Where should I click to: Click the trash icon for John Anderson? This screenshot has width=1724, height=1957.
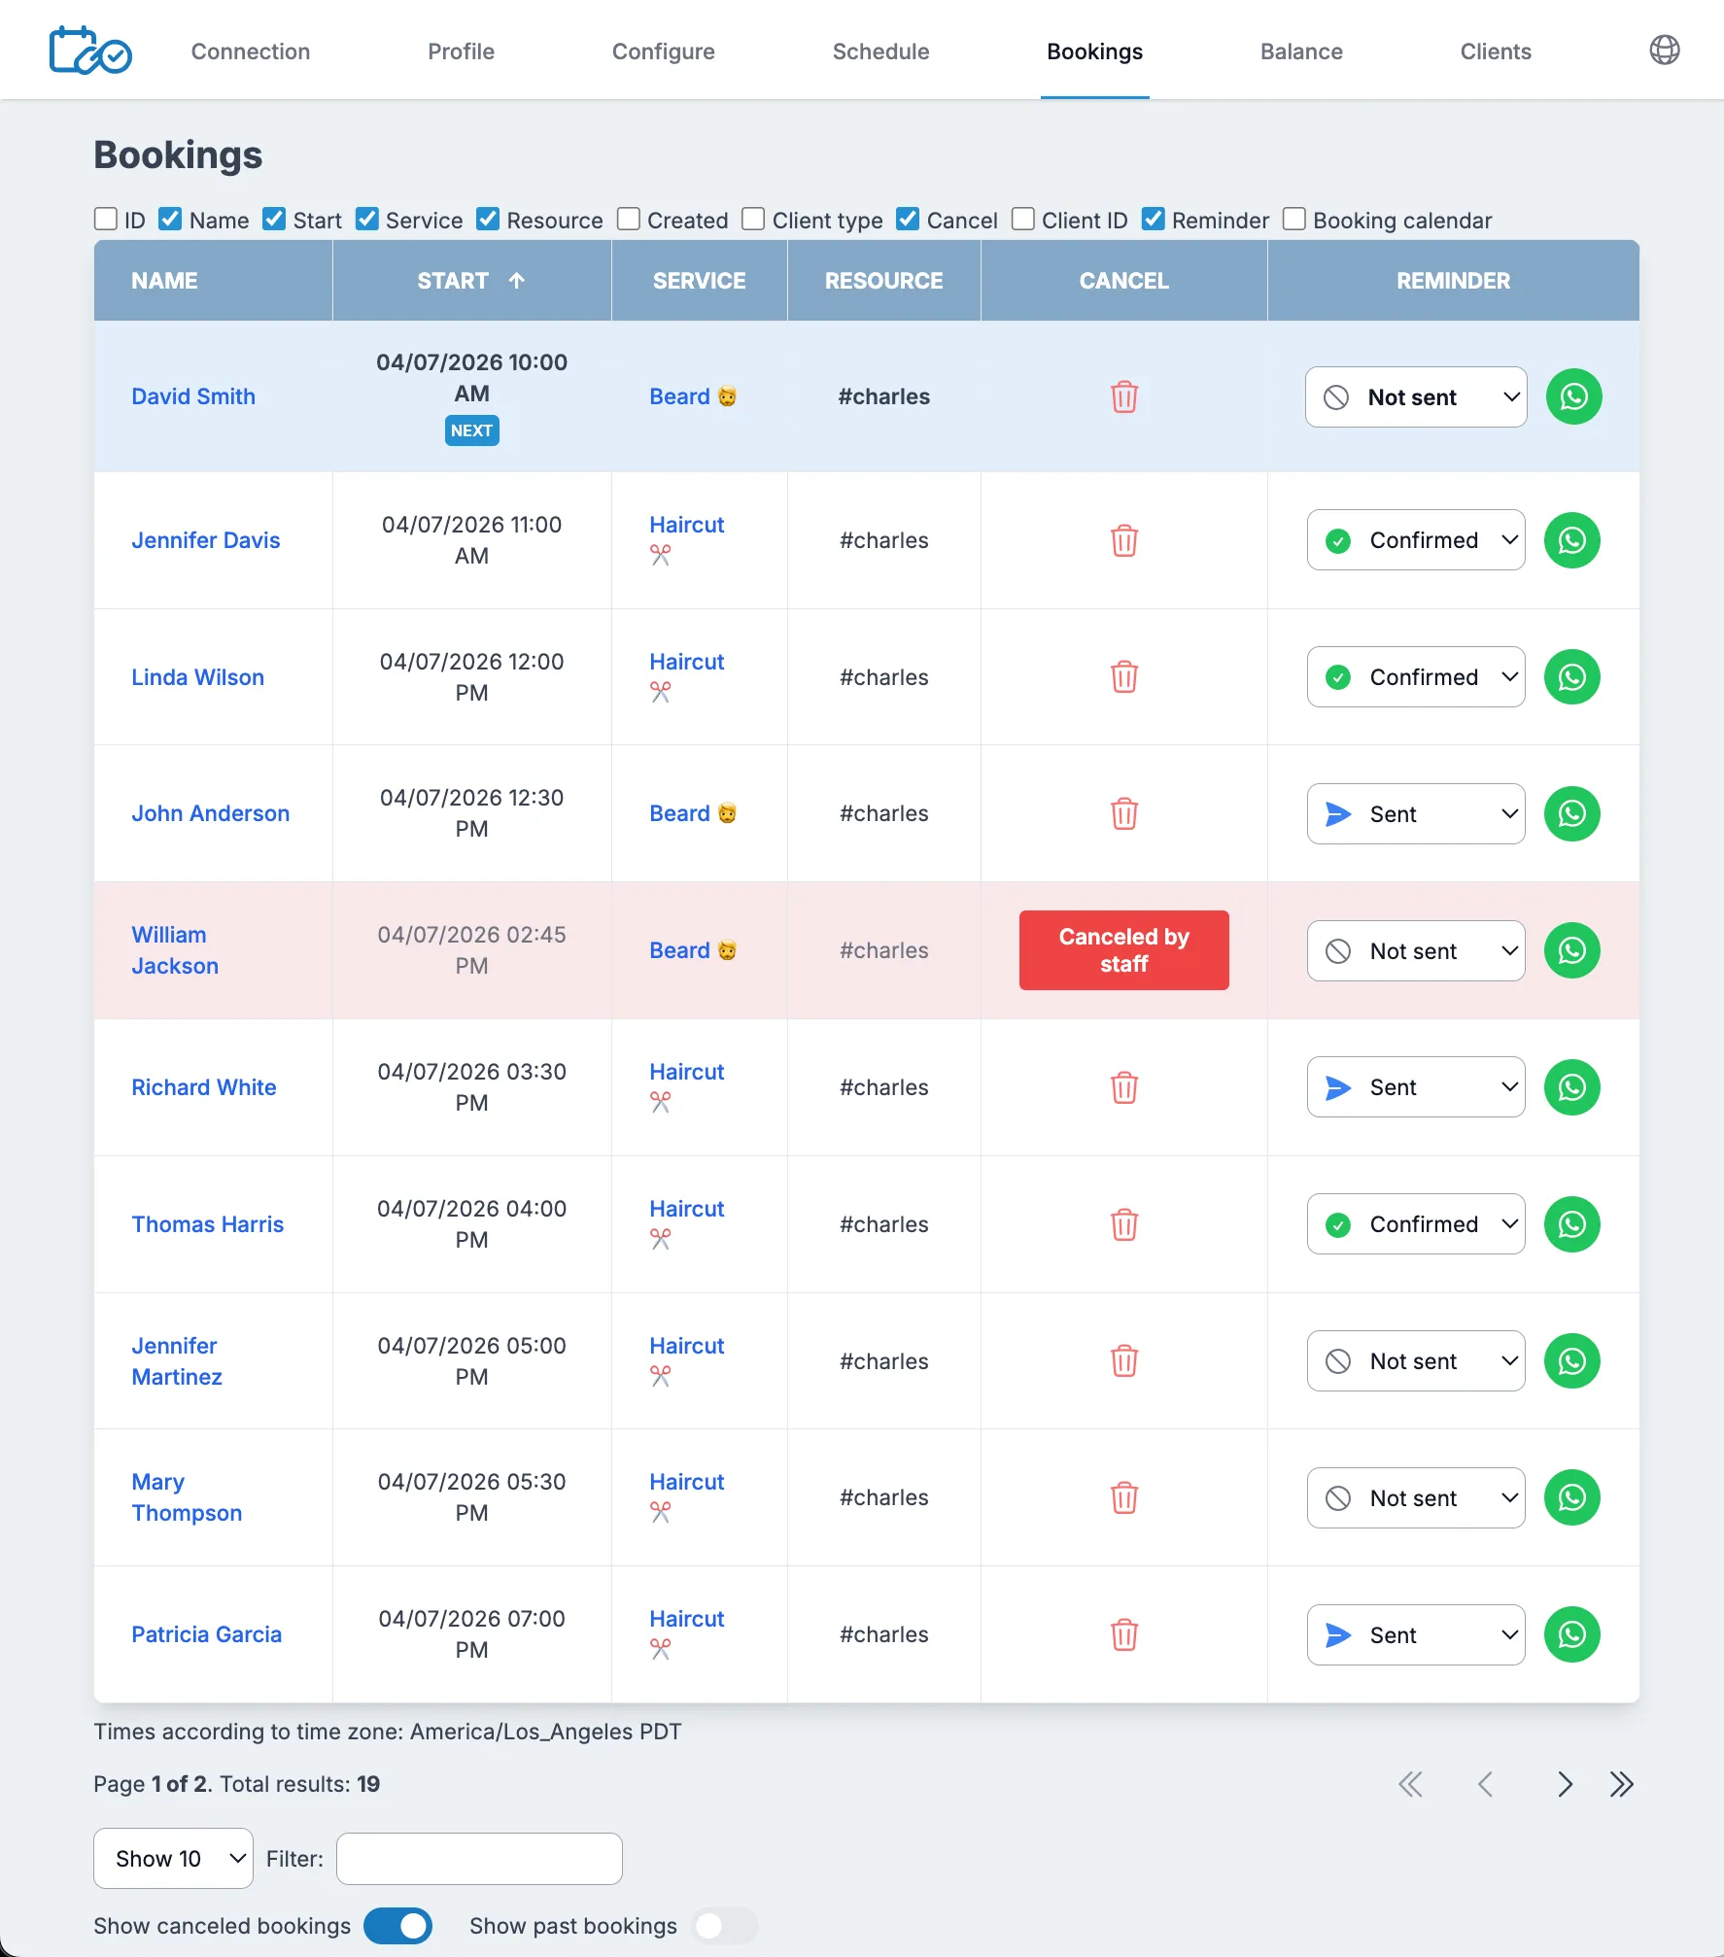coord(1124,815)
